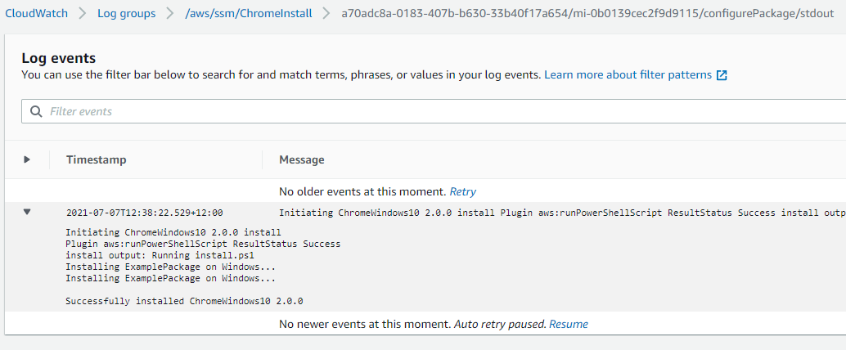846x350 pixels.
Task: Go to CloudWatch breadcrumb
Action: (37, 13)
